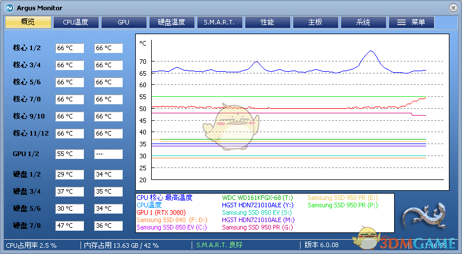Click the first temperature field of 核心 1/2
Viewport: 462px width, 254px height.
[70, 48]
